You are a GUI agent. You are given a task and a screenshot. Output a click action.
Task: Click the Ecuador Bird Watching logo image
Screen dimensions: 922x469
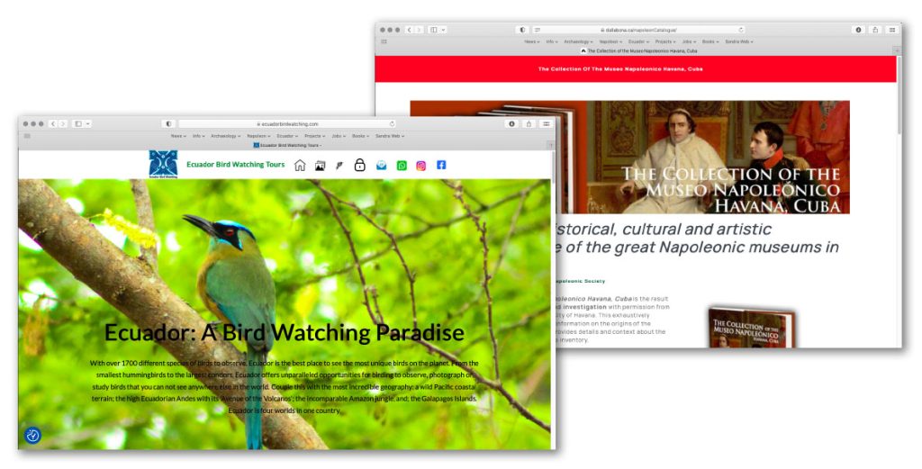coord(164,164)
